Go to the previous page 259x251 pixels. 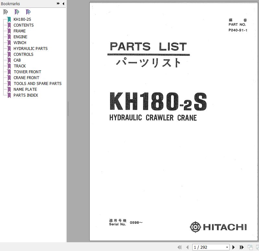coord(187,247)
